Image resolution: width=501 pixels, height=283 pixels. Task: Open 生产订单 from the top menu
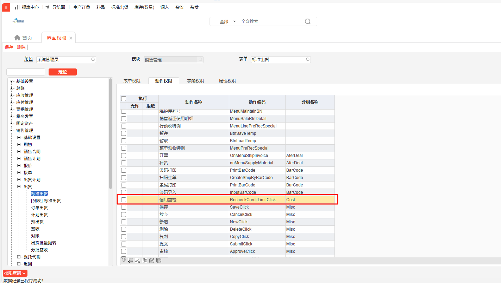coord(82,7)
